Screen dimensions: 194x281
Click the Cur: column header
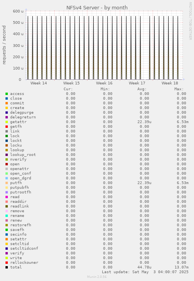point(68,89)
